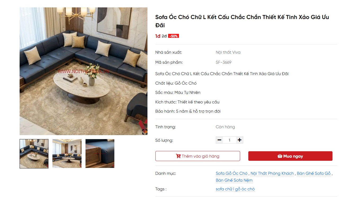Open Bàn Ghế Sofa Nệm category link
Viewport: 346px width, 197px height.
point(234,180)
